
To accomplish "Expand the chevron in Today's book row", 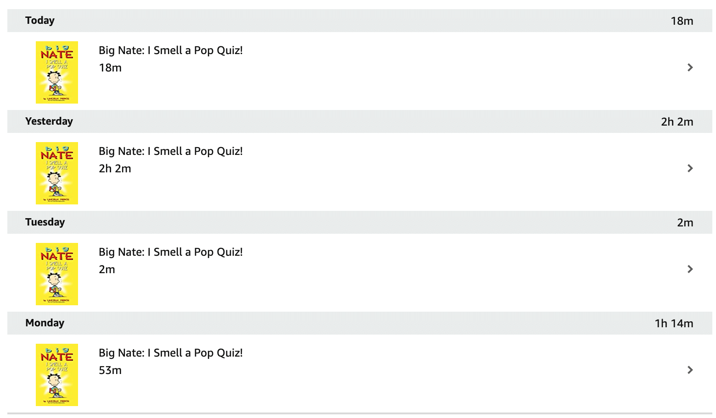I will pos(690,67).
